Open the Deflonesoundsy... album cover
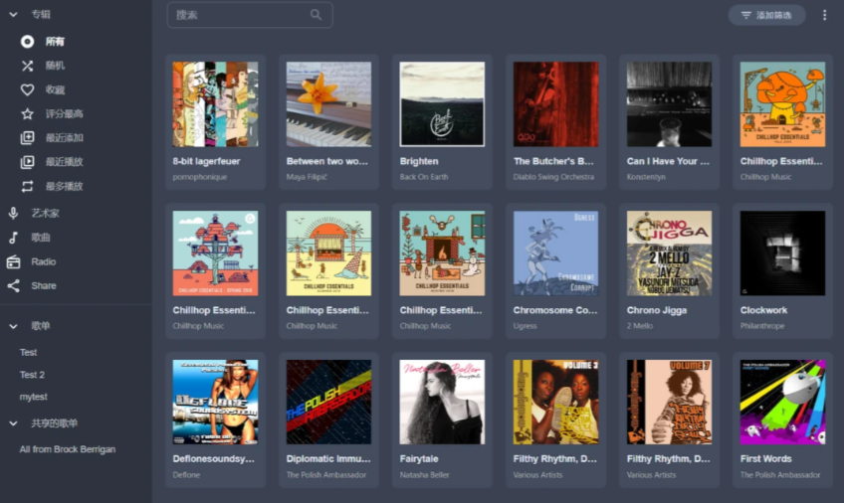This screenshot has width=844, height=503. click(x=215, y=402)
